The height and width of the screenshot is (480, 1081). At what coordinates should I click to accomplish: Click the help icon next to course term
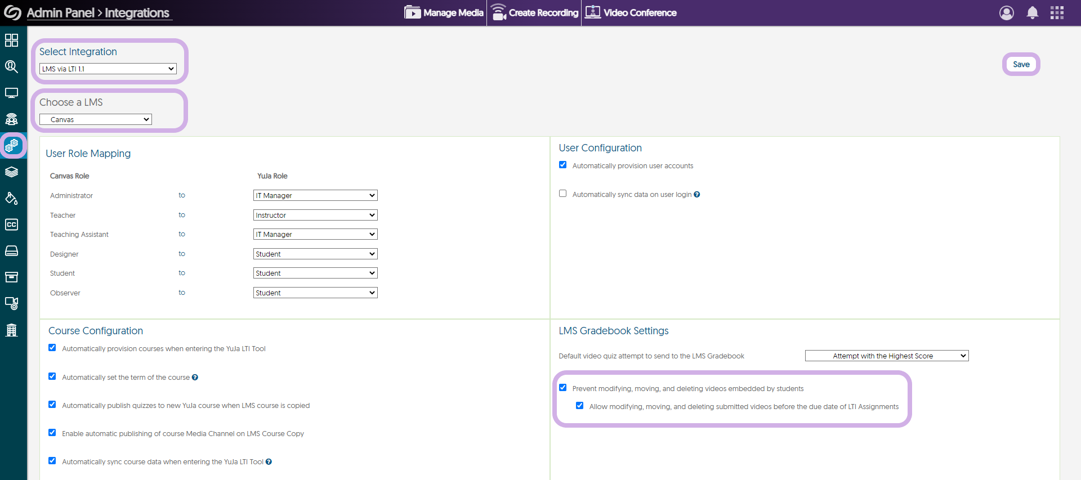pos(195,378)
